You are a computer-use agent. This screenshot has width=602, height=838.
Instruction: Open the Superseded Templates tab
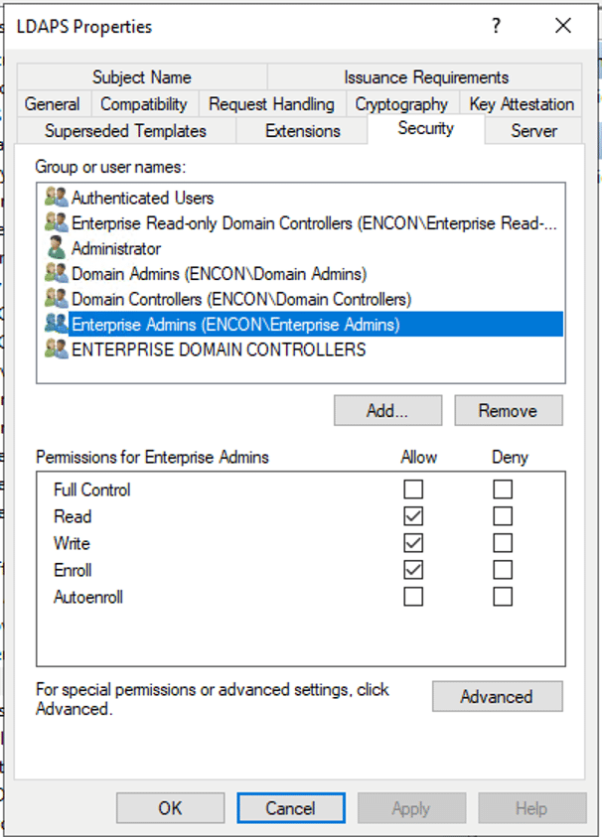click(x=125, y=131)
